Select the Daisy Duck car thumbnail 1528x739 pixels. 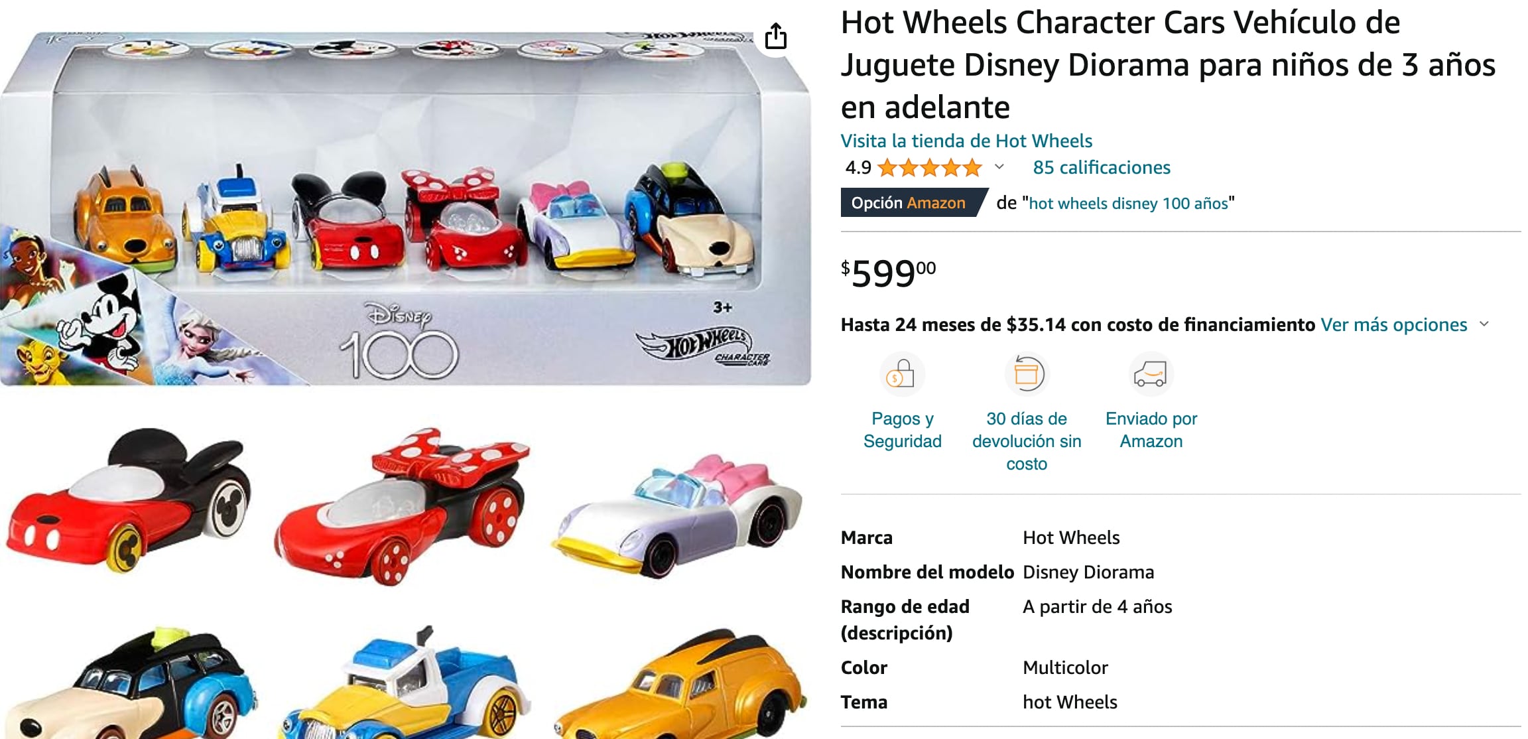677,515
